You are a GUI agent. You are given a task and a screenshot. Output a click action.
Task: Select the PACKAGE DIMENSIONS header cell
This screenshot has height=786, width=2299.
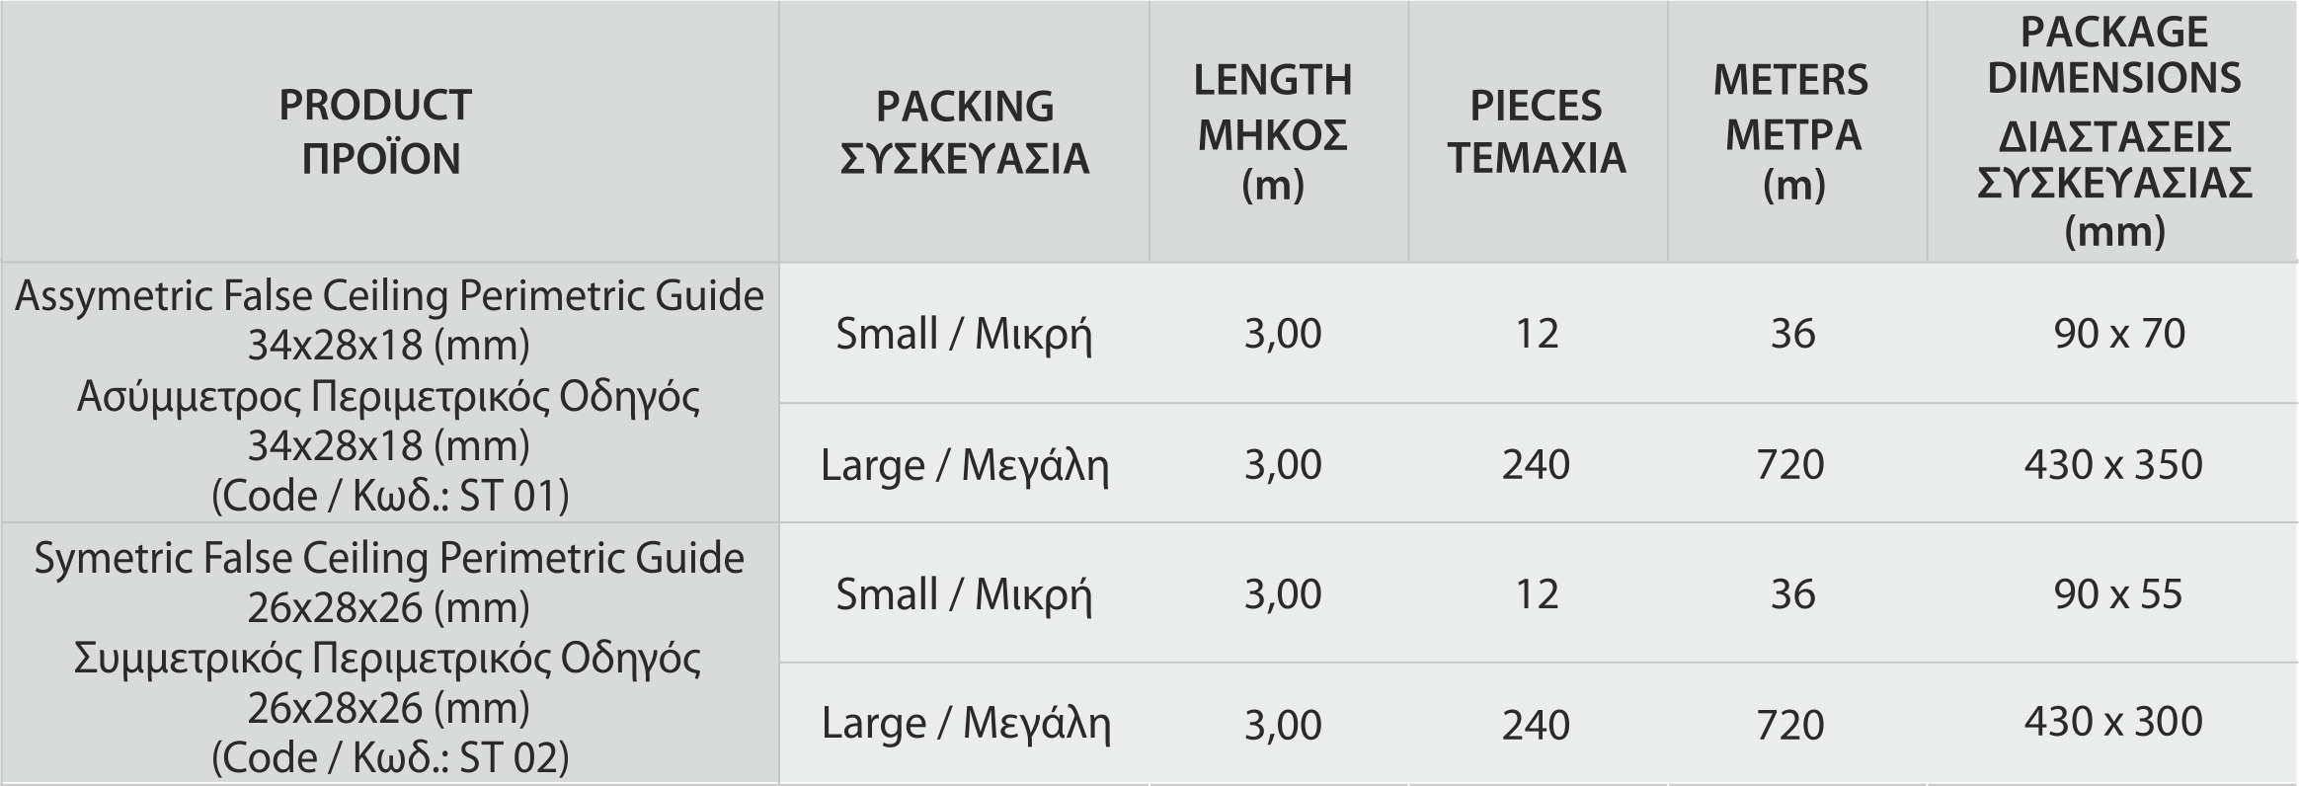(2114, 131)
